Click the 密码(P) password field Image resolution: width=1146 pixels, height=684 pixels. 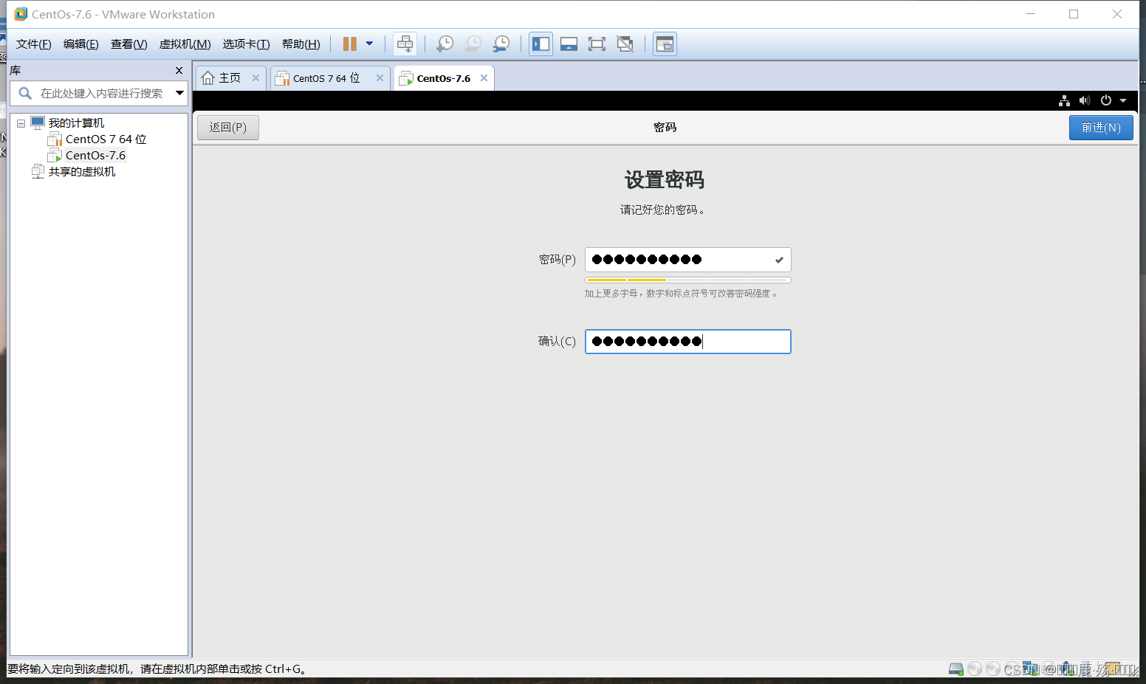pos(688,260)
